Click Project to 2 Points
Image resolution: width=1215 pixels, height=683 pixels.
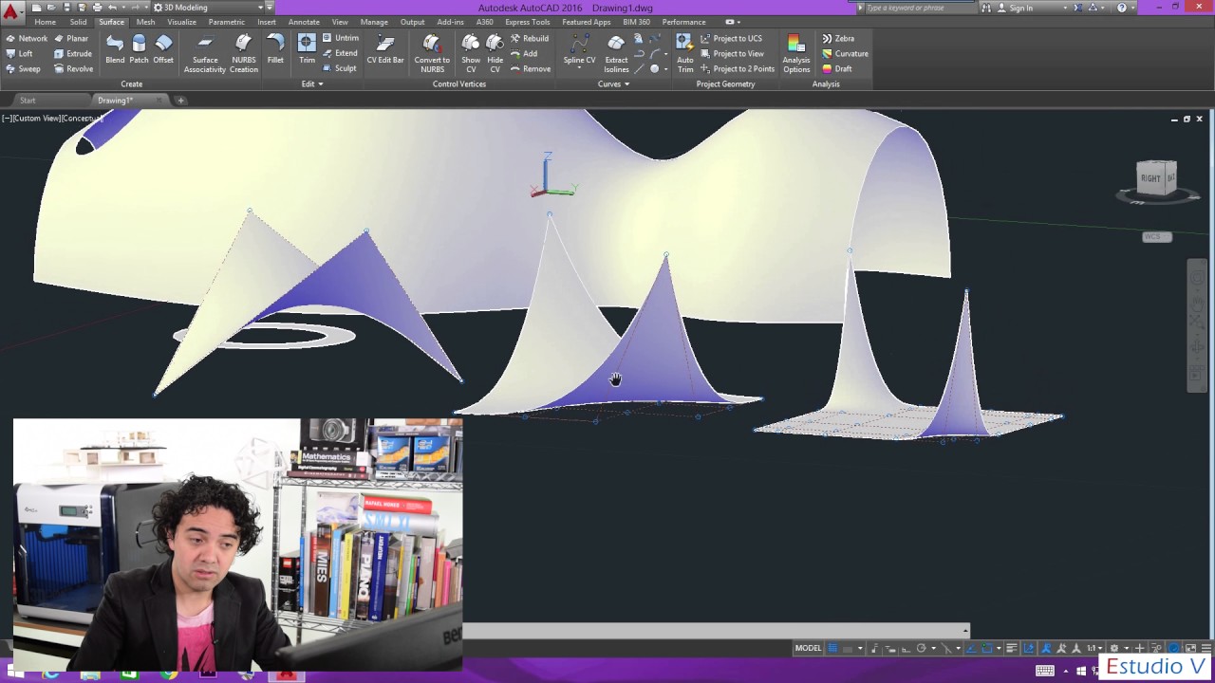coord(738,69)
